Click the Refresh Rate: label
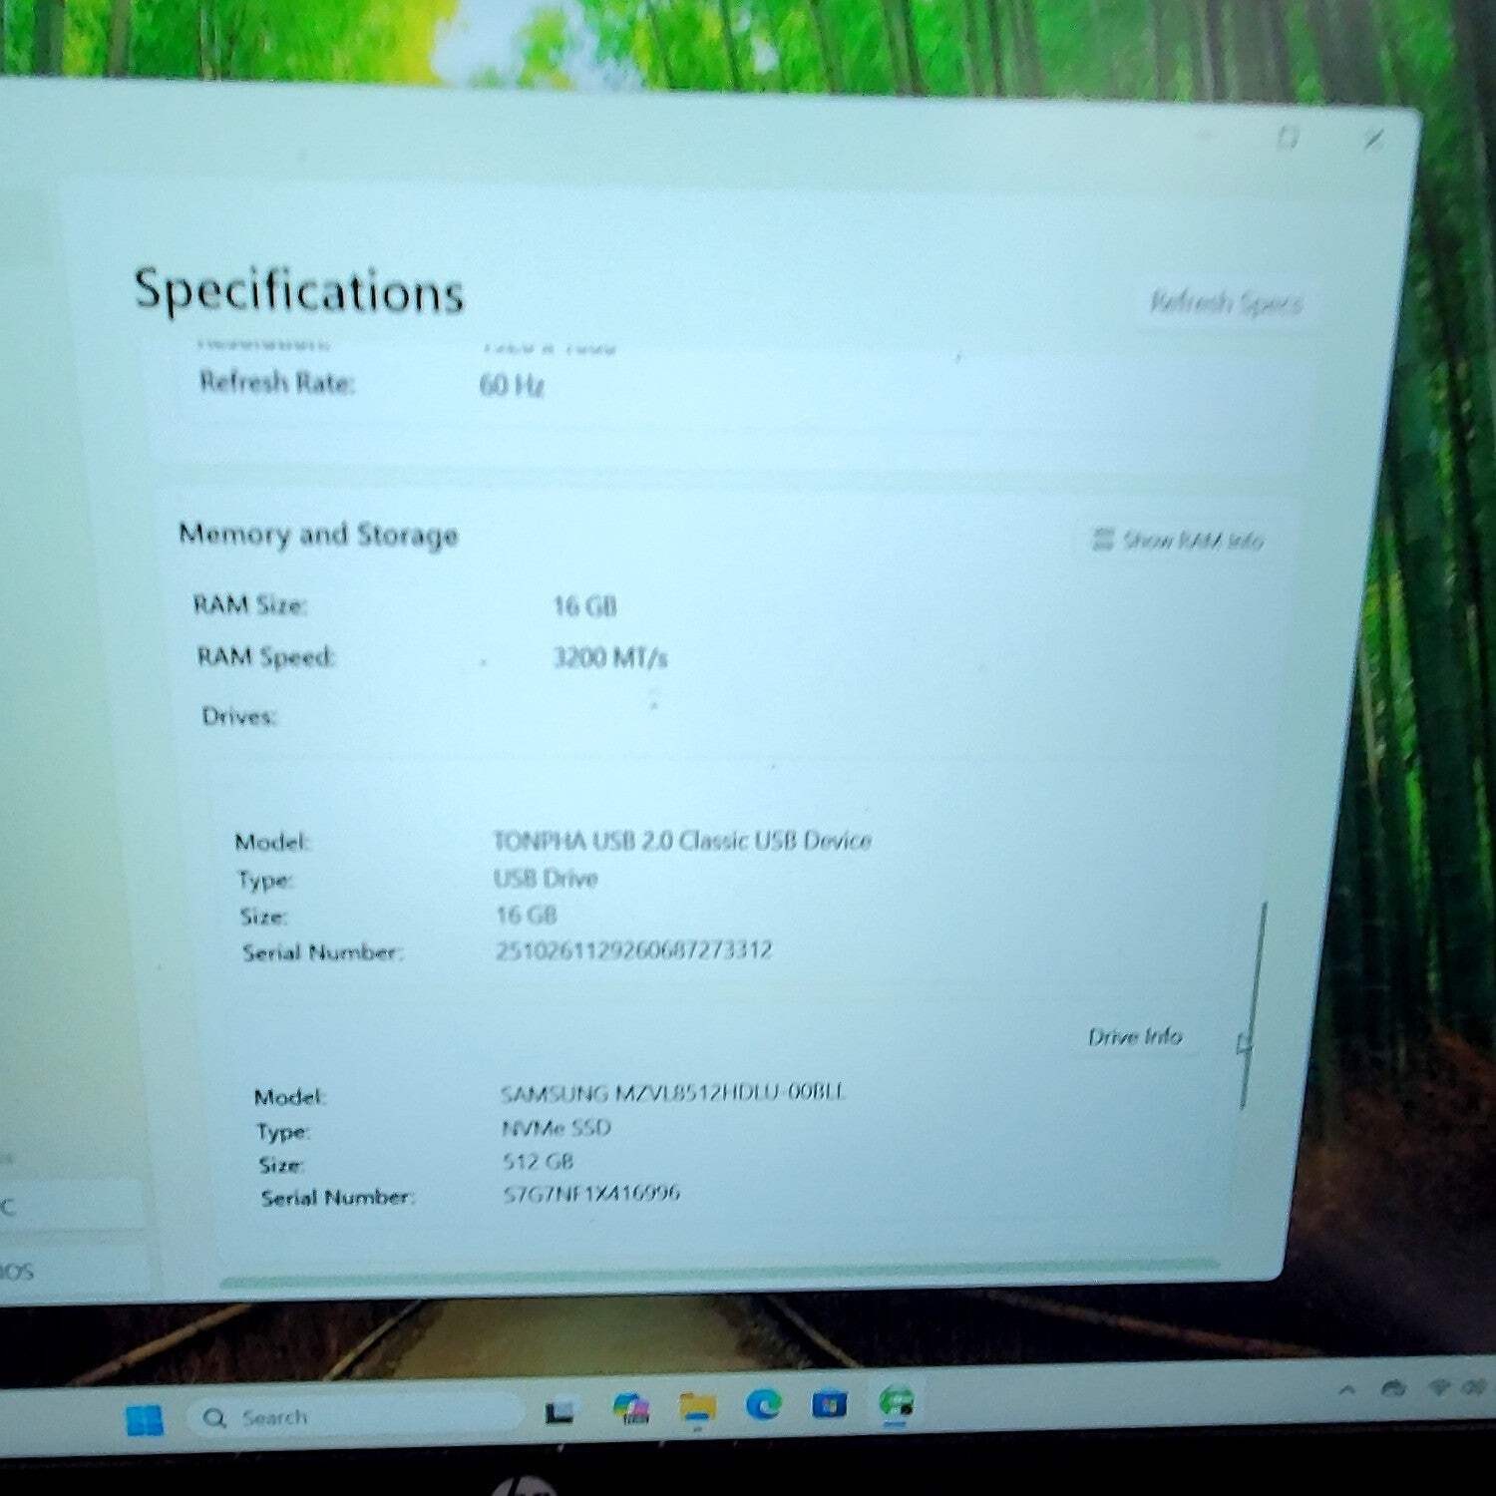Screen dimensions: 1496x1496 click(277, 382)
